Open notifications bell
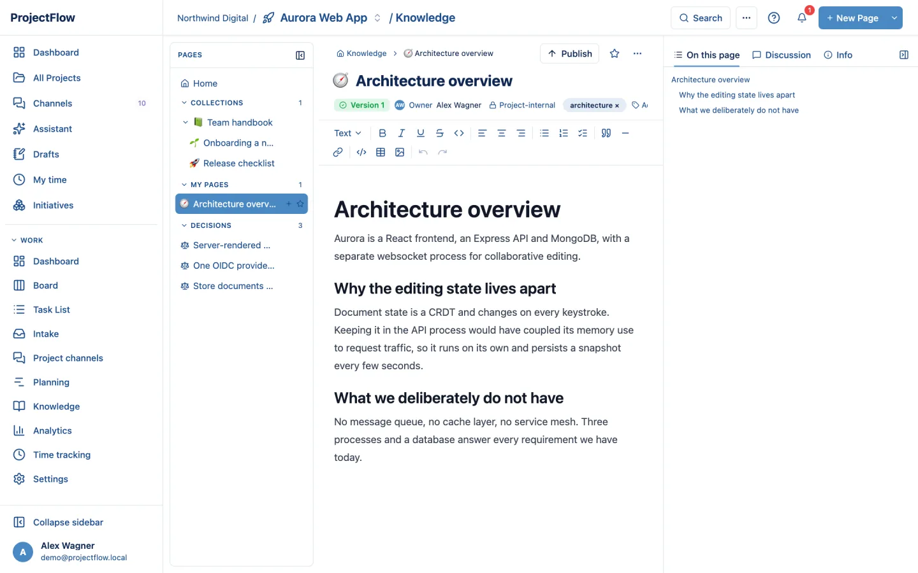 click(x=802, y=18)
